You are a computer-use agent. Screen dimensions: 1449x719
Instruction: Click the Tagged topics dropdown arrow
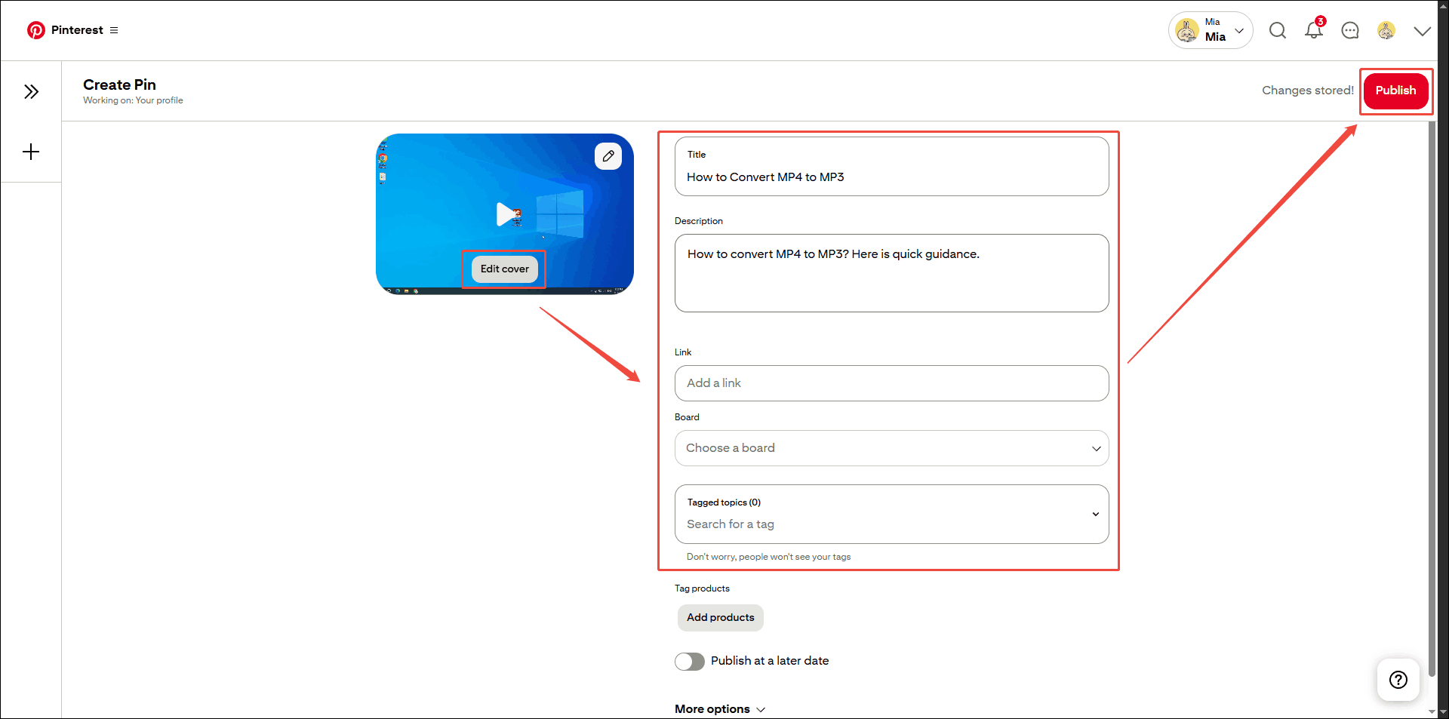[x=1096, y=514]
